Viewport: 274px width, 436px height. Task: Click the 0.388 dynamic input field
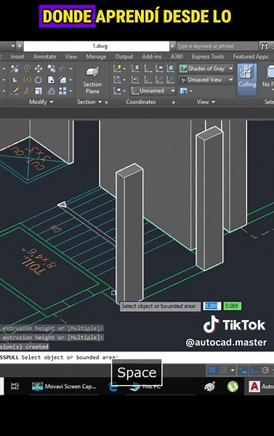pyautogui.click(x=211, y=306)
